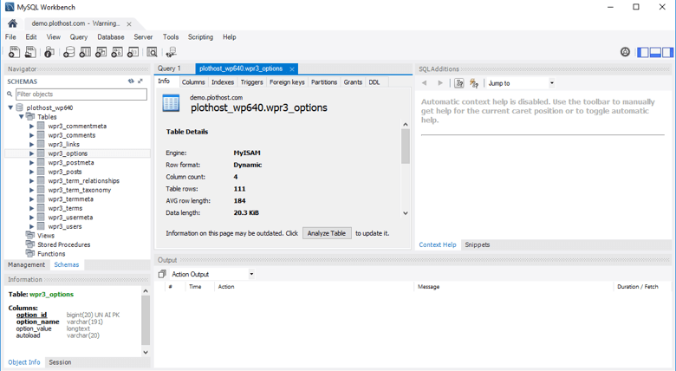676x371 pixels.
Task: Click the Analyze Table button
Action: (327, 233)
